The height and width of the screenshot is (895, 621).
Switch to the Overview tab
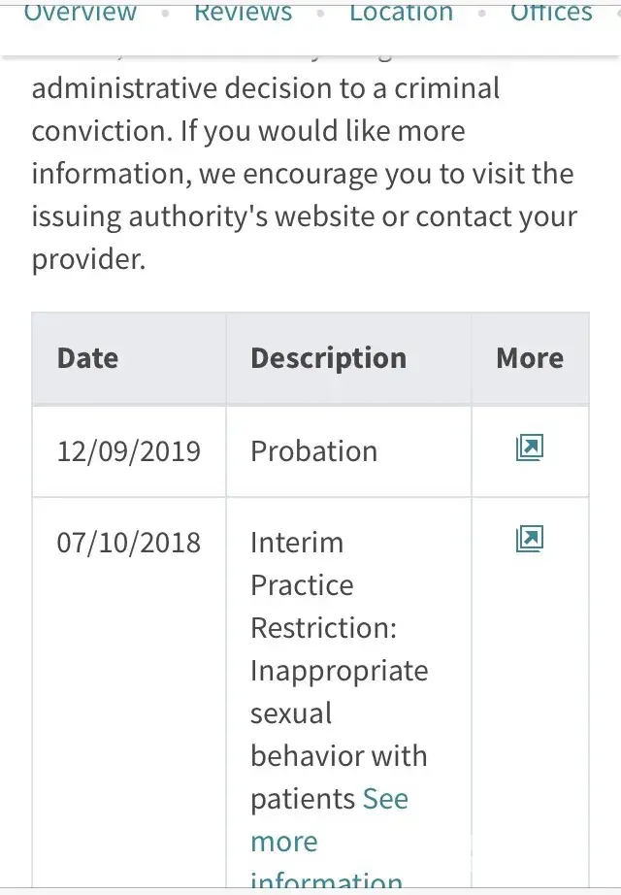click(x=81, y=13)
